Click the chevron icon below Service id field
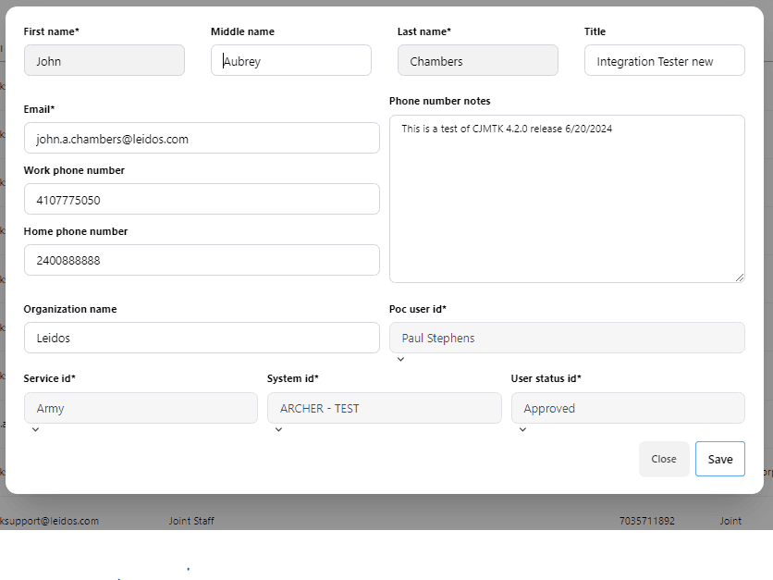 coord(35,429)
